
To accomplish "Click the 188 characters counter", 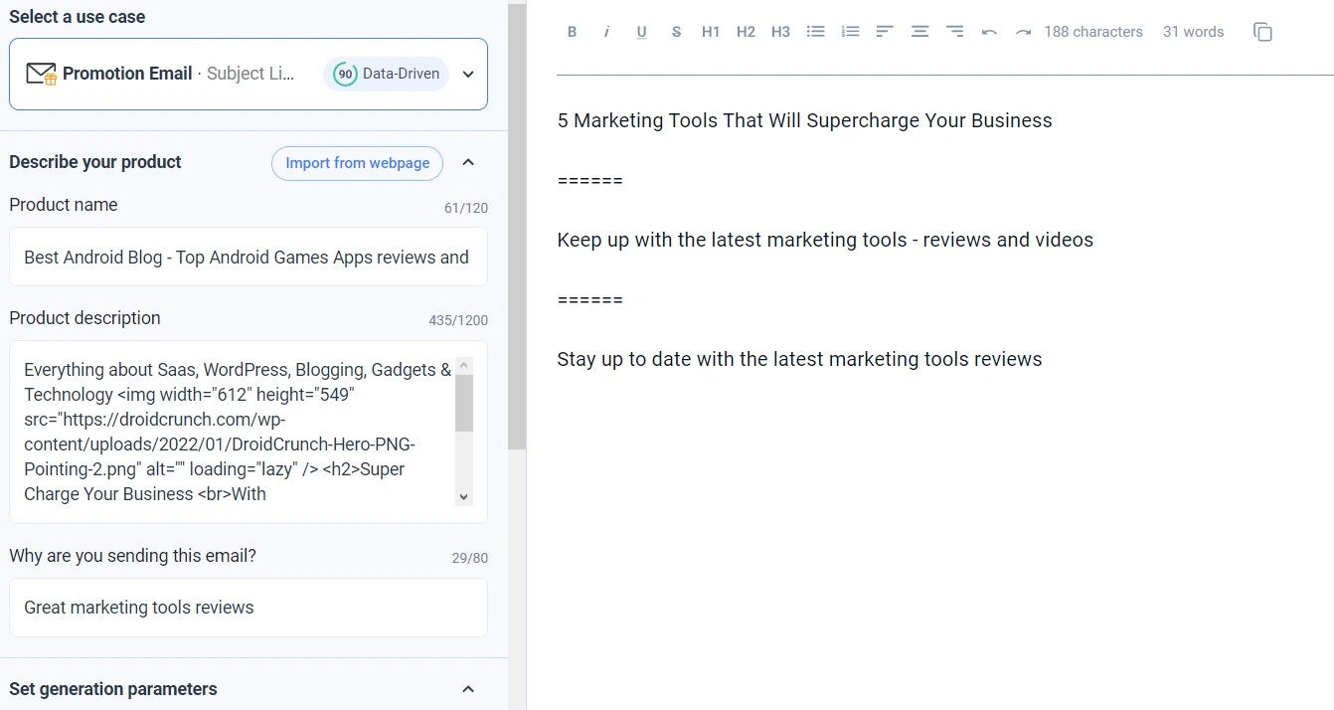I will click(x=1093, y=32).
